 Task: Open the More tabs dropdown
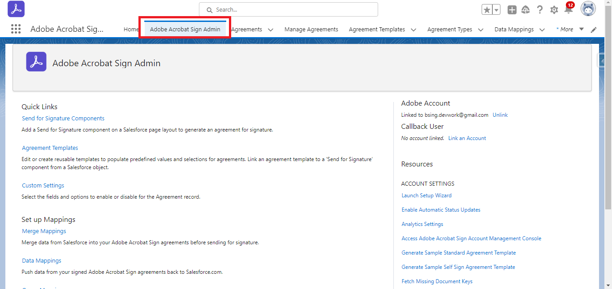(568, 29)
